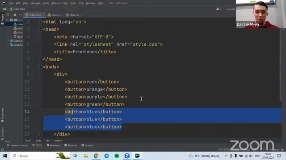Click the button red code line

tap(92, 82)
